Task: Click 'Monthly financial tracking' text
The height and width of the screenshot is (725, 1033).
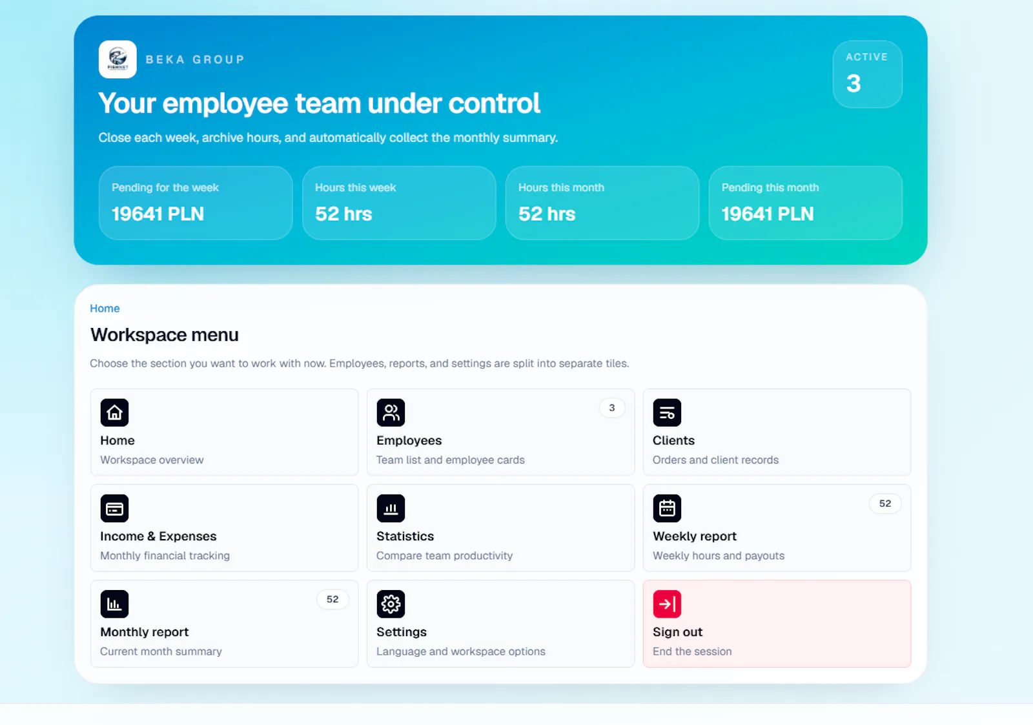Action: (x=165, y=556)
